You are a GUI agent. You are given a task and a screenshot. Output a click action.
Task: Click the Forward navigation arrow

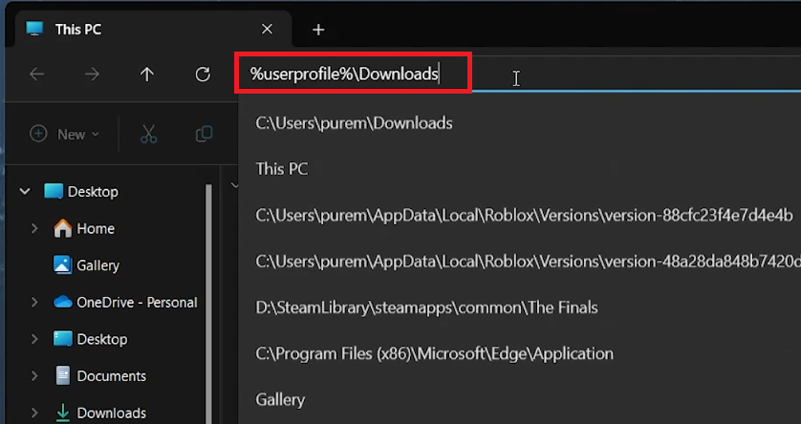(x=92, y=74)
